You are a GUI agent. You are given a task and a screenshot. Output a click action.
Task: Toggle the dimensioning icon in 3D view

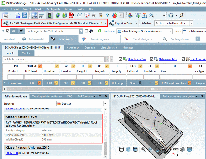point(190,149)
